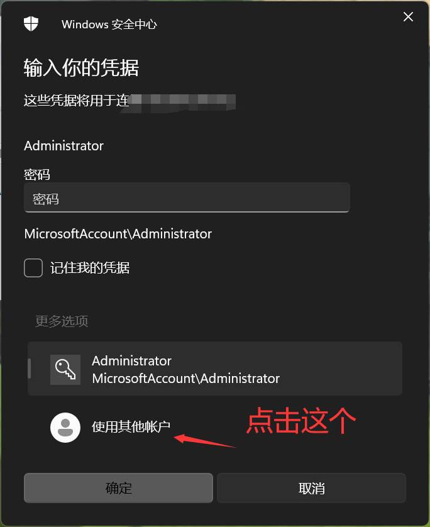Click MicrosoftAccount\Administrator text below password field
The width and height of the screenshot is (430, 527).
point(118,233)
